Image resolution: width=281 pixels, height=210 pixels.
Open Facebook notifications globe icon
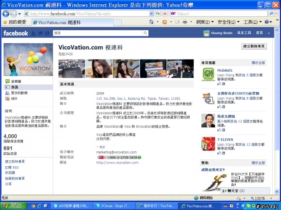[47, 33]
